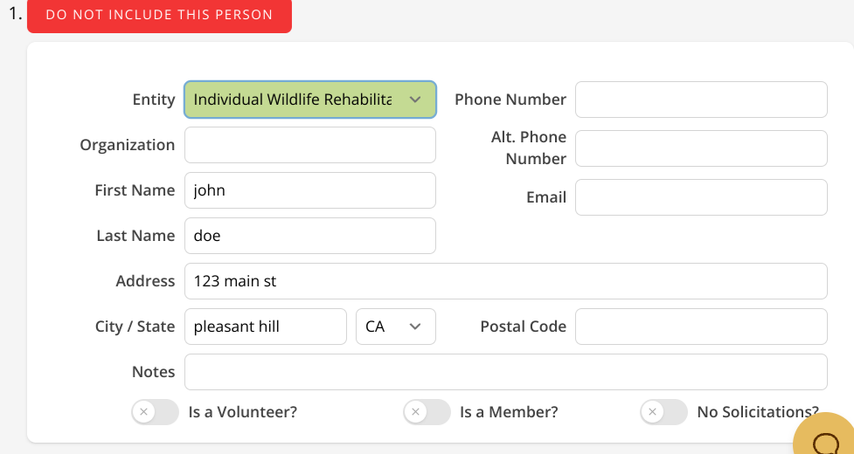Viewport: 854px width, 454px height.
Task: Click the Last Name field containing doe
Action: coord(309,236)
